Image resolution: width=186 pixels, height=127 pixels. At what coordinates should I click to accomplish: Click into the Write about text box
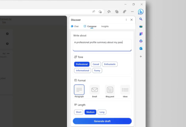click(102, 45)
